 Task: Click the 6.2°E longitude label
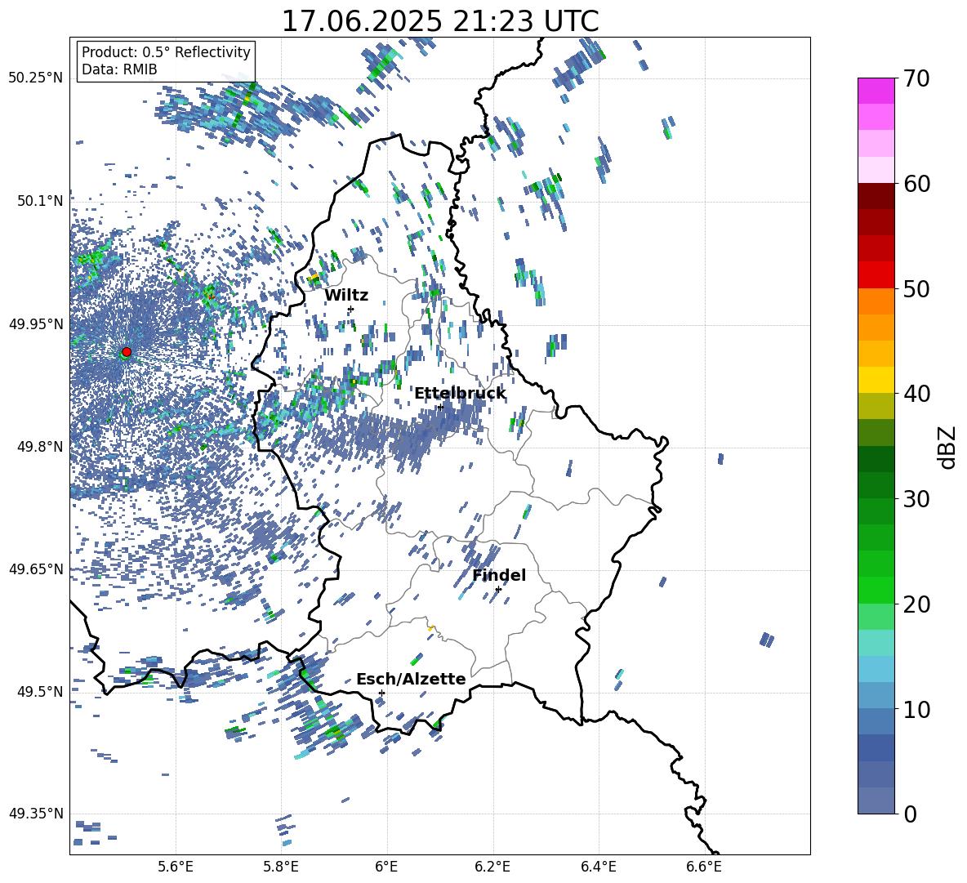492,867
